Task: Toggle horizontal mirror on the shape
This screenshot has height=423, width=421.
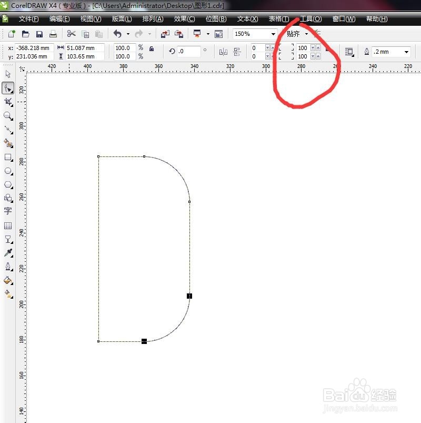Action: [224, 52]
